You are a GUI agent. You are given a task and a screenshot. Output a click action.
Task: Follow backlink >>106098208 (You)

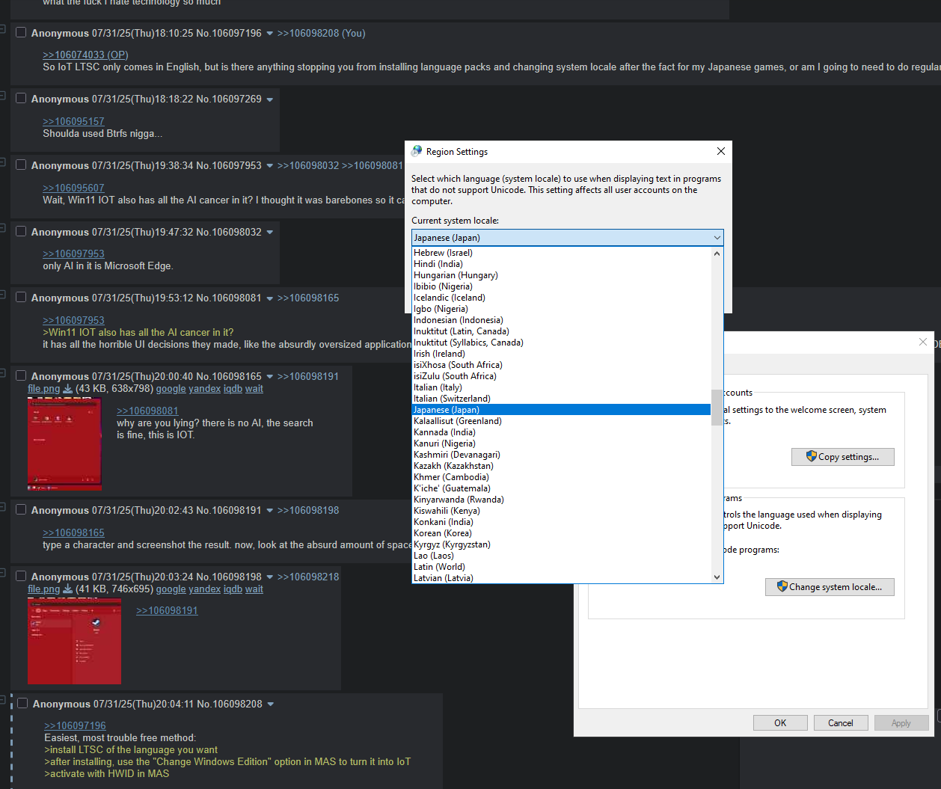(x=321, y=33)
